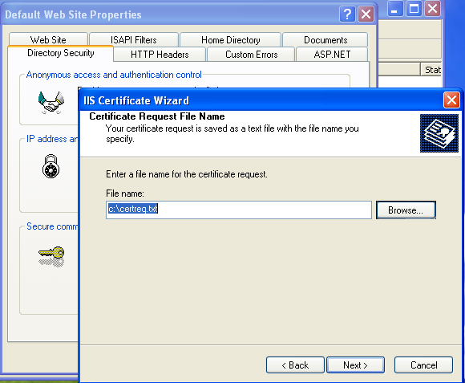Click the 'Anonymous access and authentication control' label

tap(114, 75)
